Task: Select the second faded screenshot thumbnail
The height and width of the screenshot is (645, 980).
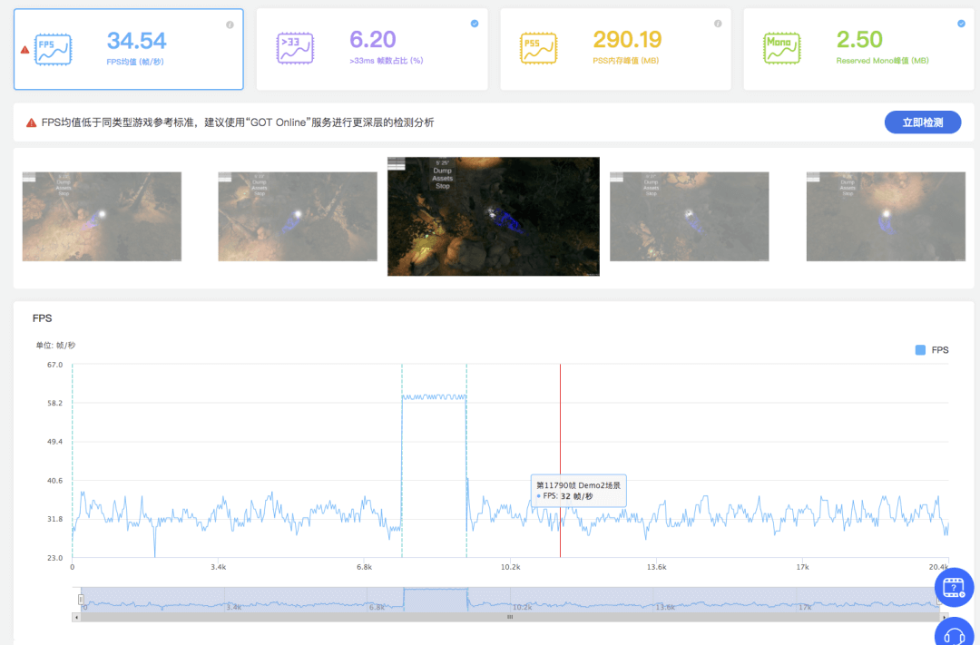Action: 298,216
